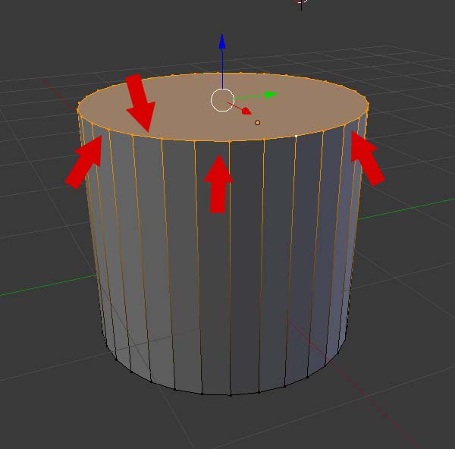Click the white circle at the gizmo center
The image size is (455, 449).
[x=222, y=100]
